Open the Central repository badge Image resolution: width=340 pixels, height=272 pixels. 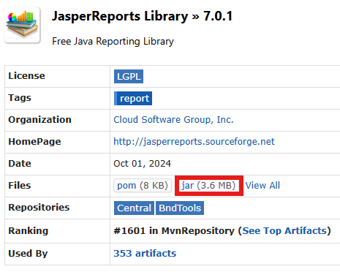(x=134, y=208)
